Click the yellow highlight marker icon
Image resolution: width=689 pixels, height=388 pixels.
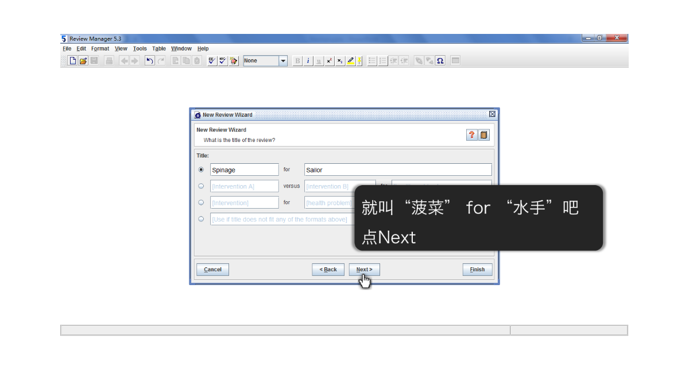[351, 60]
